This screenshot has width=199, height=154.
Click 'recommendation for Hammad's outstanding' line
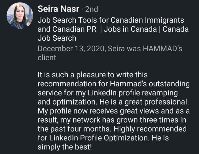tap(114, 84)
